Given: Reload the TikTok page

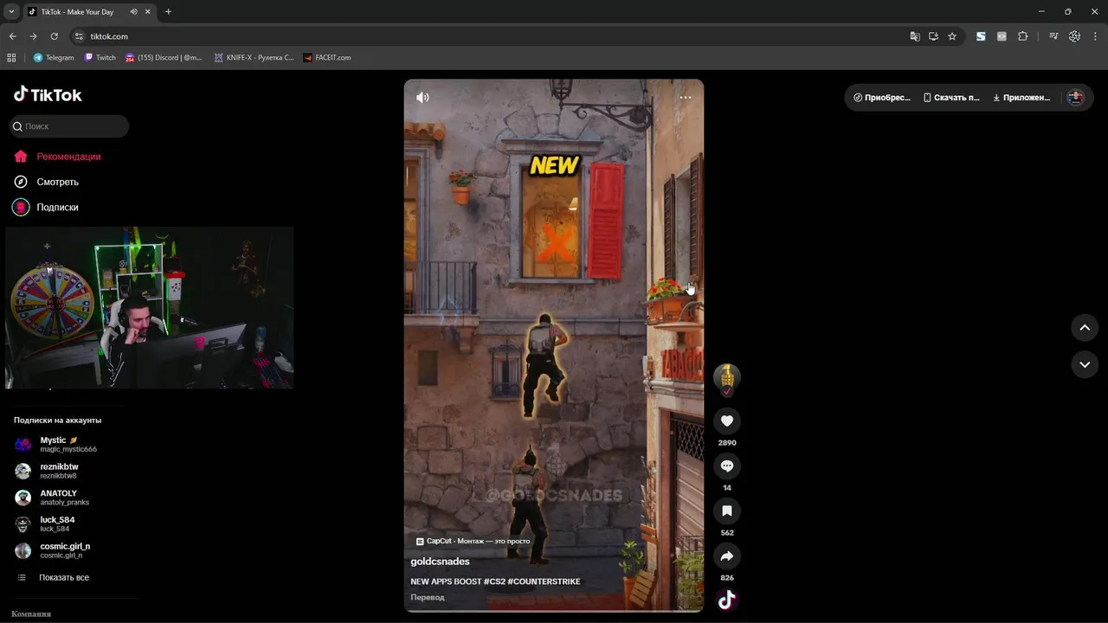Looking at the screenshot, I should click(x=54, y=36).
